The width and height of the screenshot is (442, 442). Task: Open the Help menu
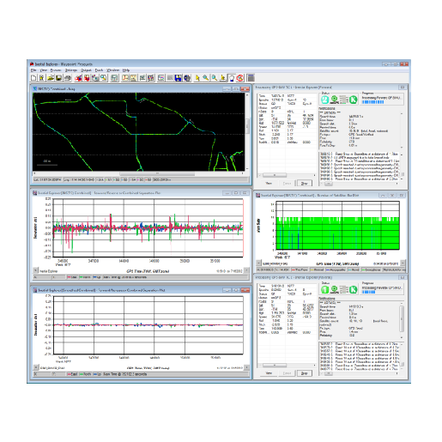point(126,70)
